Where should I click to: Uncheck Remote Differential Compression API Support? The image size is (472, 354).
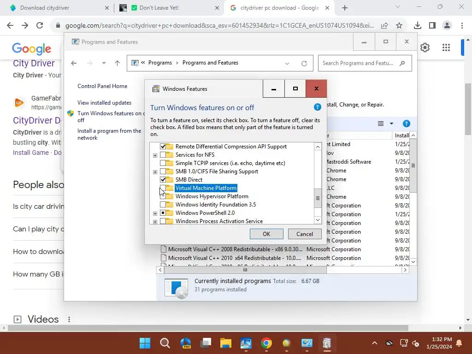163,146
